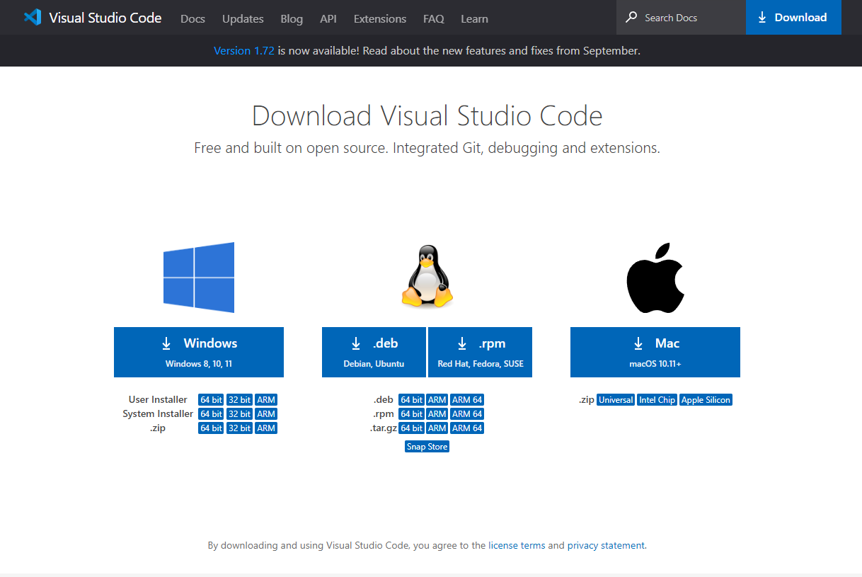Select Windows .zip ARM
The width and height of the screenshot is (862, 577).
point(266,428)
